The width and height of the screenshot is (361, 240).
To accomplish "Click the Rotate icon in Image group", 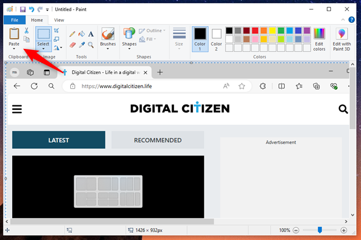I will (x=56, y=48).
